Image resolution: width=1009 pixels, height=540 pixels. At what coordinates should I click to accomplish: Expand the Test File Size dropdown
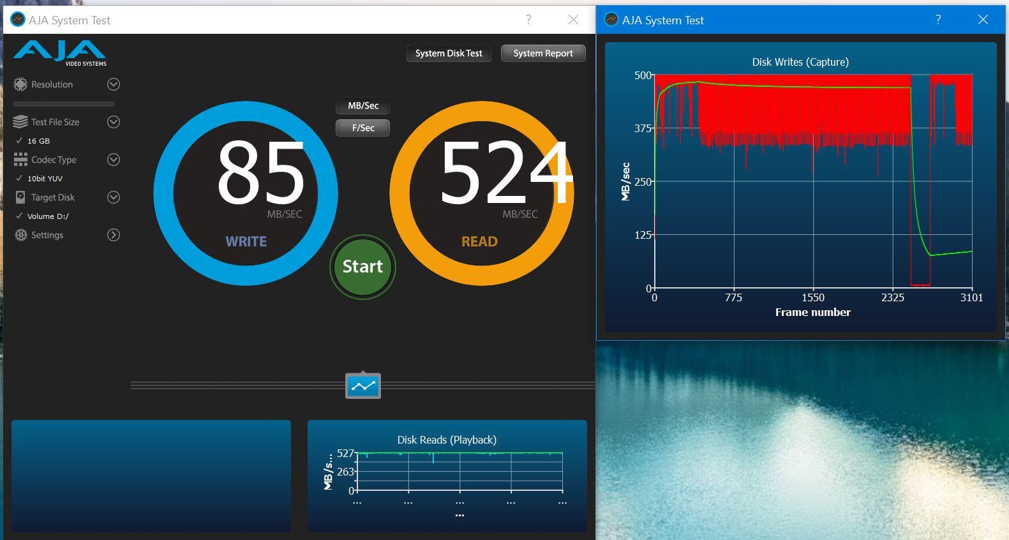114,122
